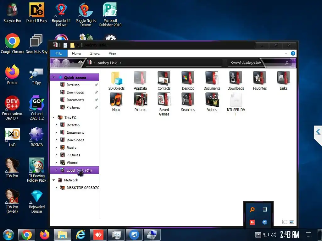Launch Internet Explorer from the taskbar
The image size is (322, 241).
pos(80,235)
